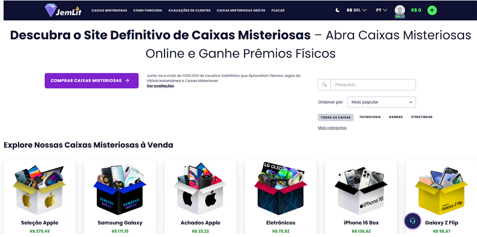Open the Mais popular sort dropdown
This screenshot has width=477, height=237.
pos(381,102)
